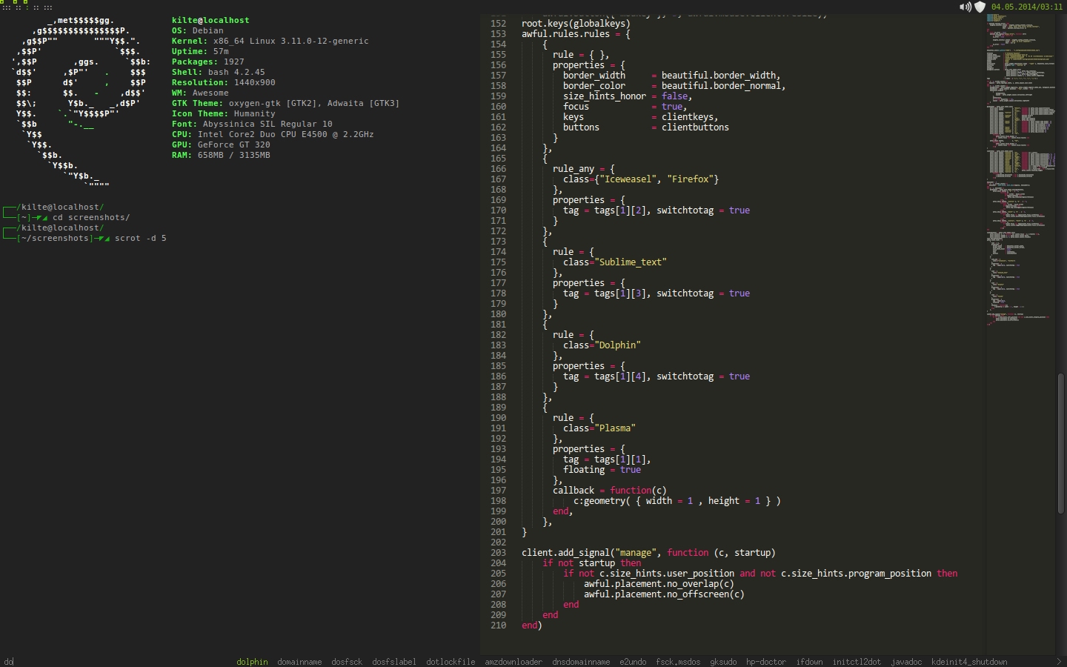Select the highlighted dolphin launcher entry
This screenshot has height=667, width=1067.
pos(252,662)
